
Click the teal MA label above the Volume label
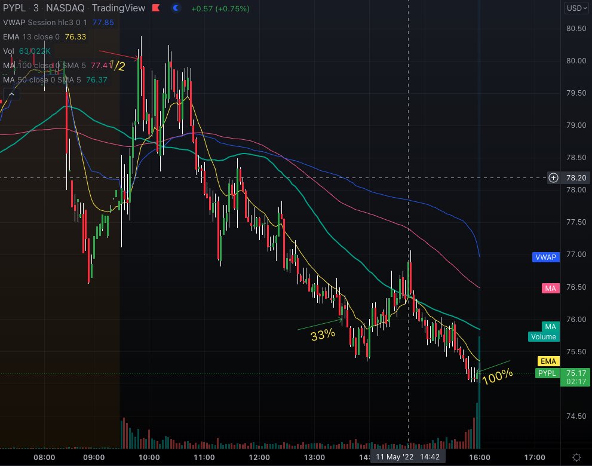pyautogui.click(x=550, y=326)
